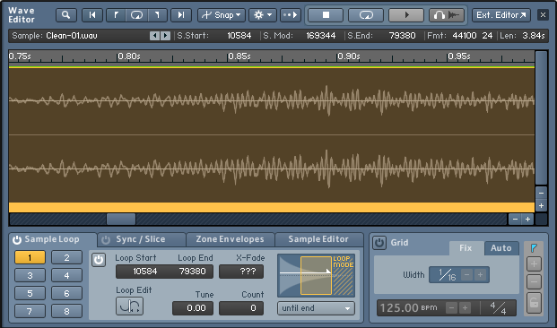
Task: Zoom out horizontally with minus button
Action: [x=515, y=219]
